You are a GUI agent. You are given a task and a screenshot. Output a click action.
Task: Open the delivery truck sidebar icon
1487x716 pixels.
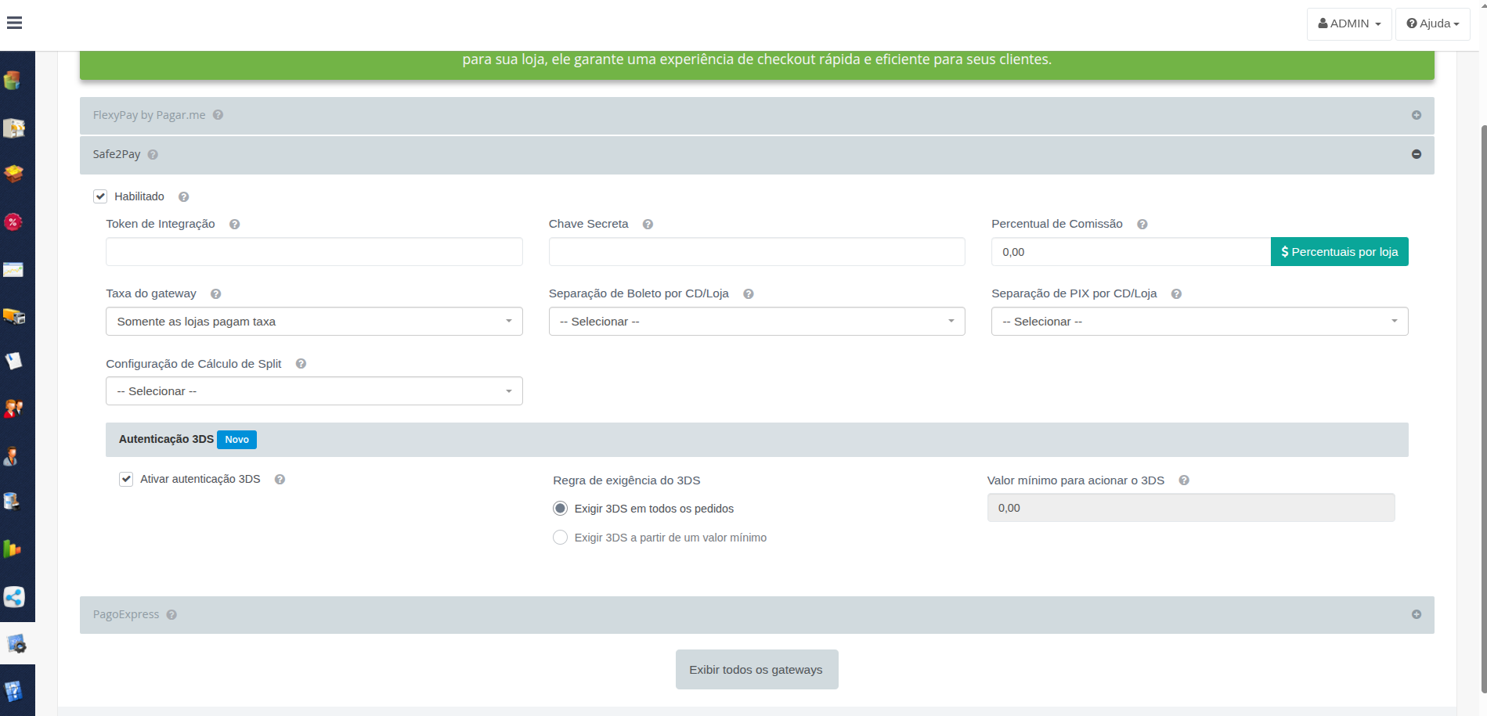(13, 316)
